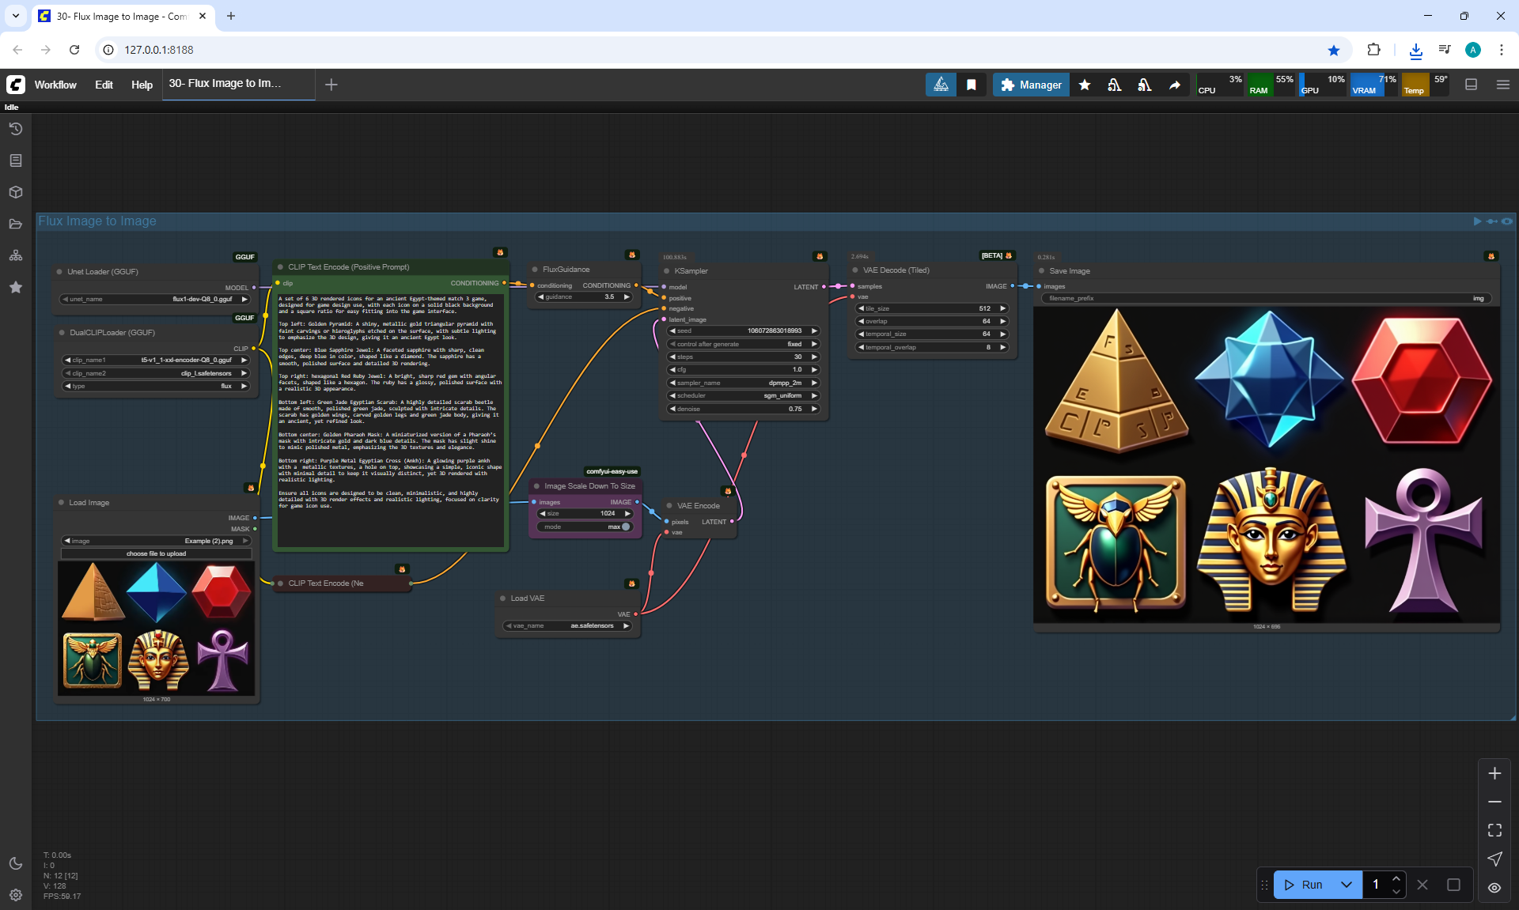Screen dimensions: 1519x910
Task: Toggle link visibility eye icon
Action: point(1494,887)
